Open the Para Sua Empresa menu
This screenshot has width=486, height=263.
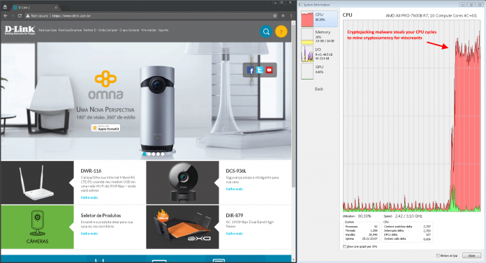point(70,31)
